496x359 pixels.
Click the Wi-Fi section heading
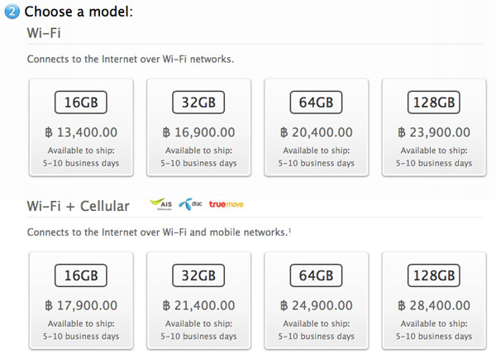coord(44,33)
